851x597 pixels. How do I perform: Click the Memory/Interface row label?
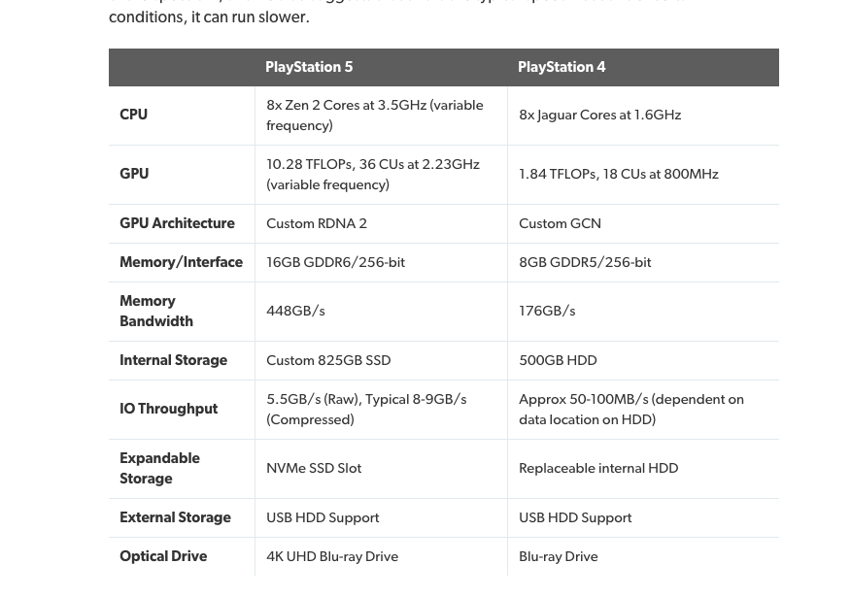181,262
